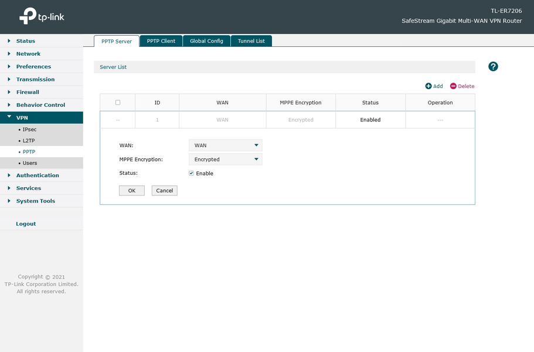This screenshot has width=534, height=352.
Task: Click the help question mark icon
Action: point(493,66)
